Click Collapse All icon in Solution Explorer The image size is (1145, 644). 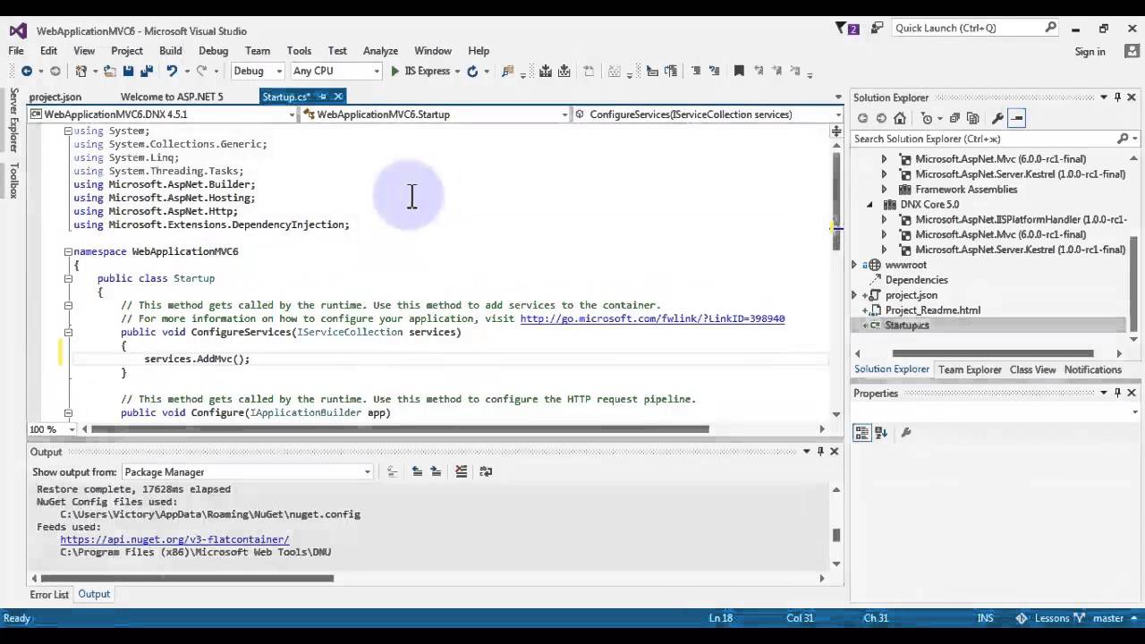(954, 118)
